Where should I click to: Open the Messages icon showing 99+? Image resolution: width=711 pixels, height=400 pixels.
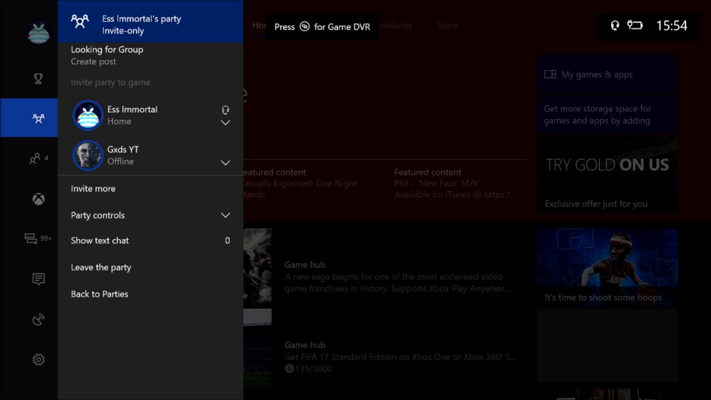point(38,239)
